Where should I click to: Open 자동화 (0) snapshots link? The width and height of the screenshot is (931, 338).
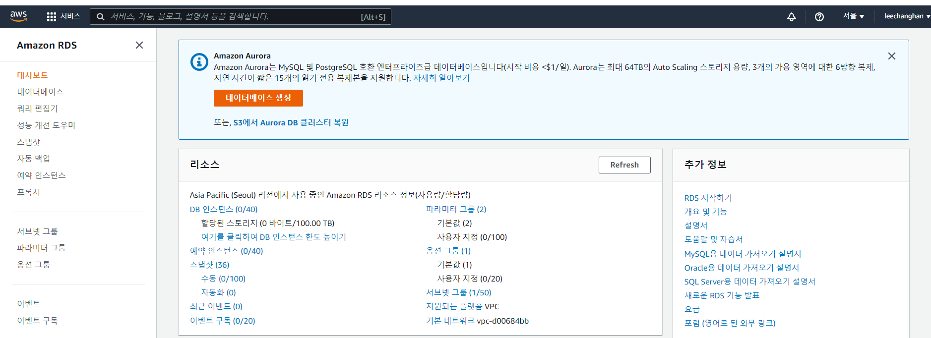[x=218, y=292]
